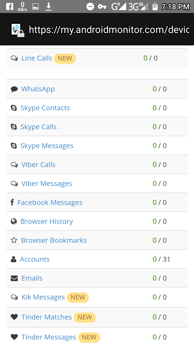Go to Skype Messages
Screen dimensions: 194x346
pos(47,146)
